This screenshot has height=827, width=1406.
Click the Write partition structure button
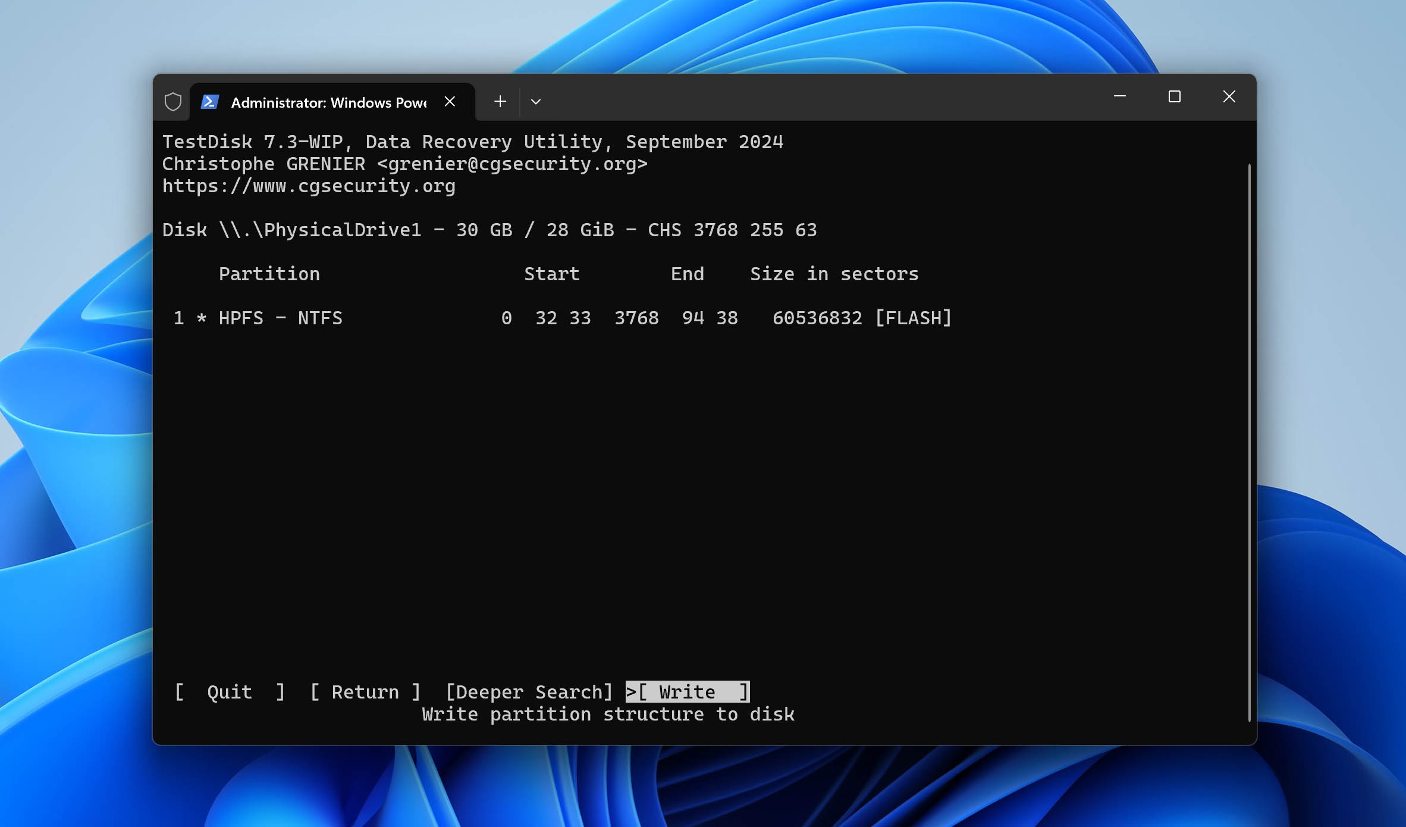pyautogui.click(x=686, y=691)
